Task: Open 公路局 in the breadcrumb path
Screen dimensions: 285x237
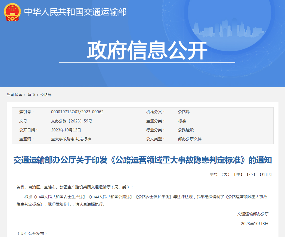Action: pos(46,95)
